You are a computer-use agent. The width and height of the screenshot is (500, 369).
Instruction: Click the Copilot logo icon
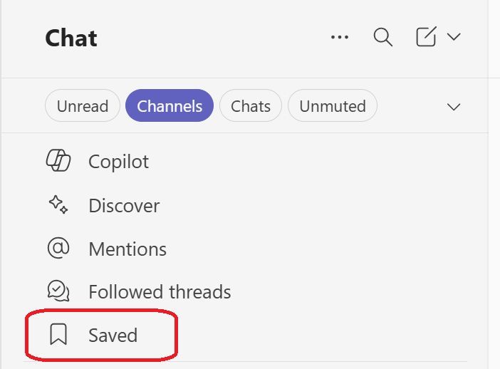pyautogui.click(x=58, y=160)
